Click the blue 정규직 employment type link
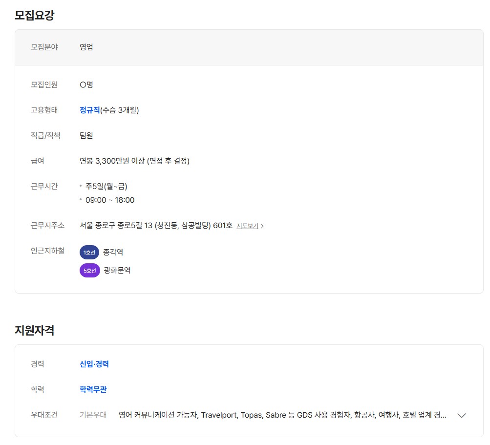 pos(89,110)
